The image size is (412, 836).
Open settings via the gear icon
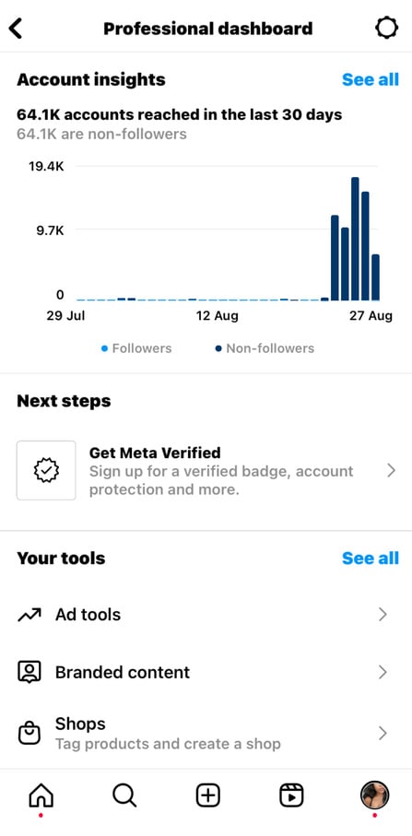click(x=386, y=28)
